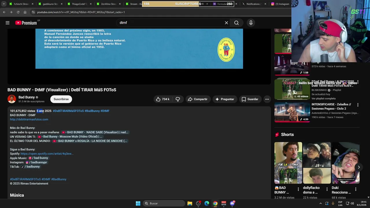Click Bad Bunny channel name
Image resolution: width=370 pixels, height=208 pixels.
[27, 97]
